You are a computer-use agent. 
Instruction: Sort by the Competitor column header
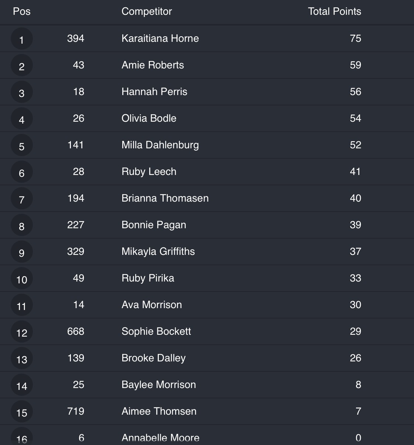(x=147, y=11)
